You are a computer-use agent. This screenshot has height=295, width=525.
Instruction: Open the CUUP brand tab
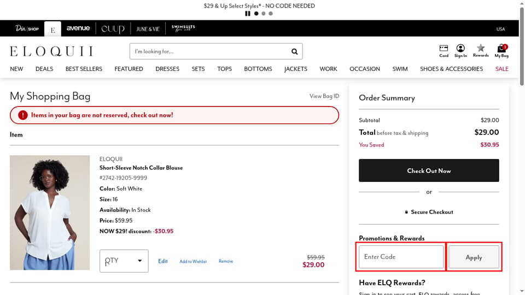[113, 29]
